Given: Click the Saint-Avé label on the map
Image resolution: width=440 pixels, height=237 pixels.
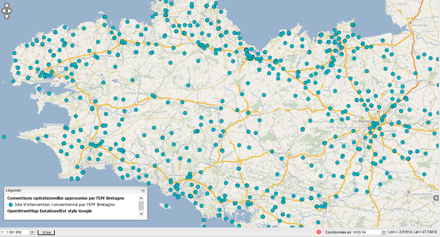Looking at the screenshot, I should pyautogui.click(x=259, y=199).
